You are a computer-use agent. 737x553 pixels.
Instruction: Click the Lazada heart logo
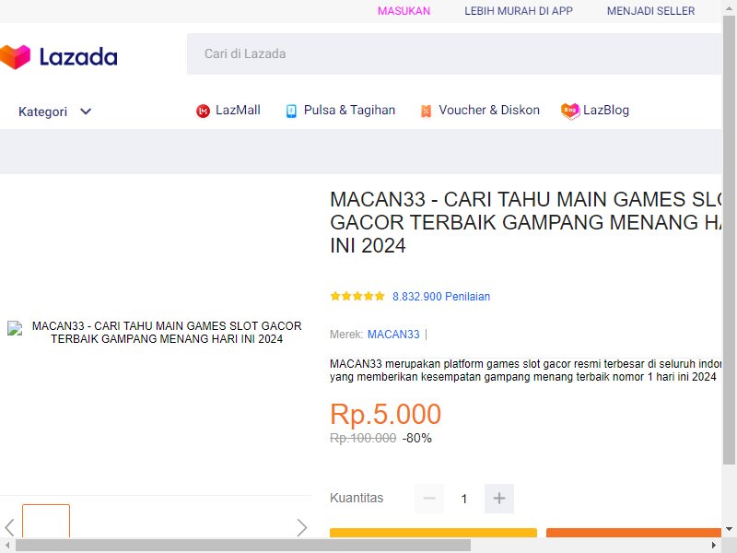point(15,57)
